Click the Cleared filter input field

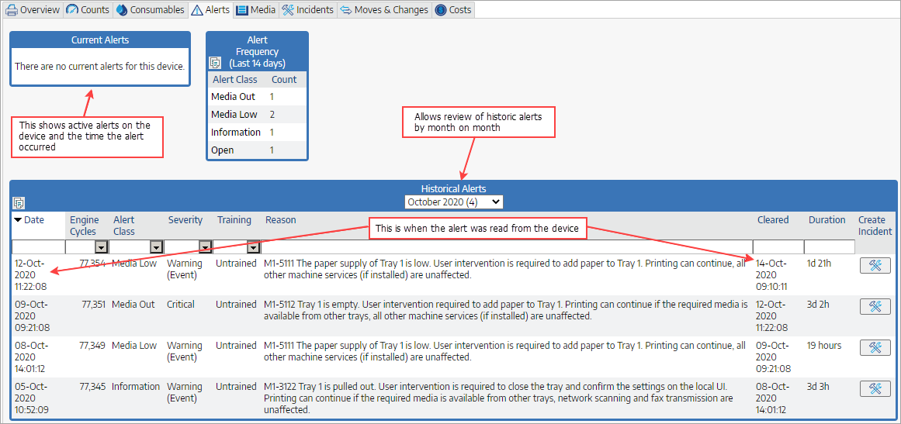click(778, 246)
